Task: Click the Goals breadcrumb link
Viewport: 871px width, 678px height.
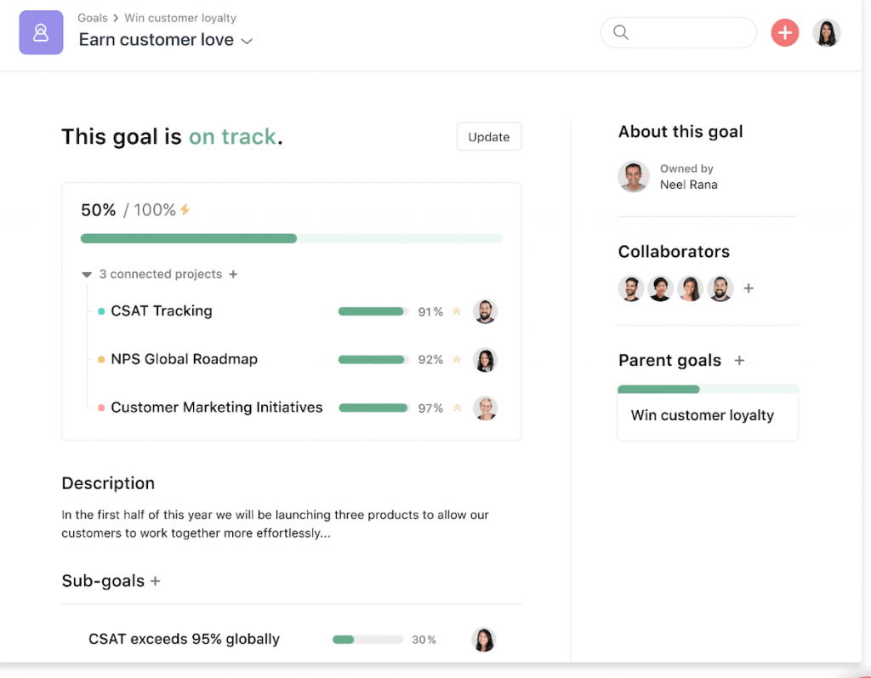Action: 93,18
